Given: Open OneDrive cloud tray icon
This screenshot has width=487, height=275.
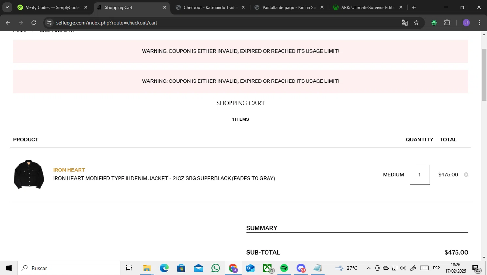Looking at the screenshot, I should click(x=386, y=268).
